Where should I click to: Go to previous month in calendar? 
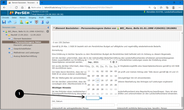click(x=111, y=62)
